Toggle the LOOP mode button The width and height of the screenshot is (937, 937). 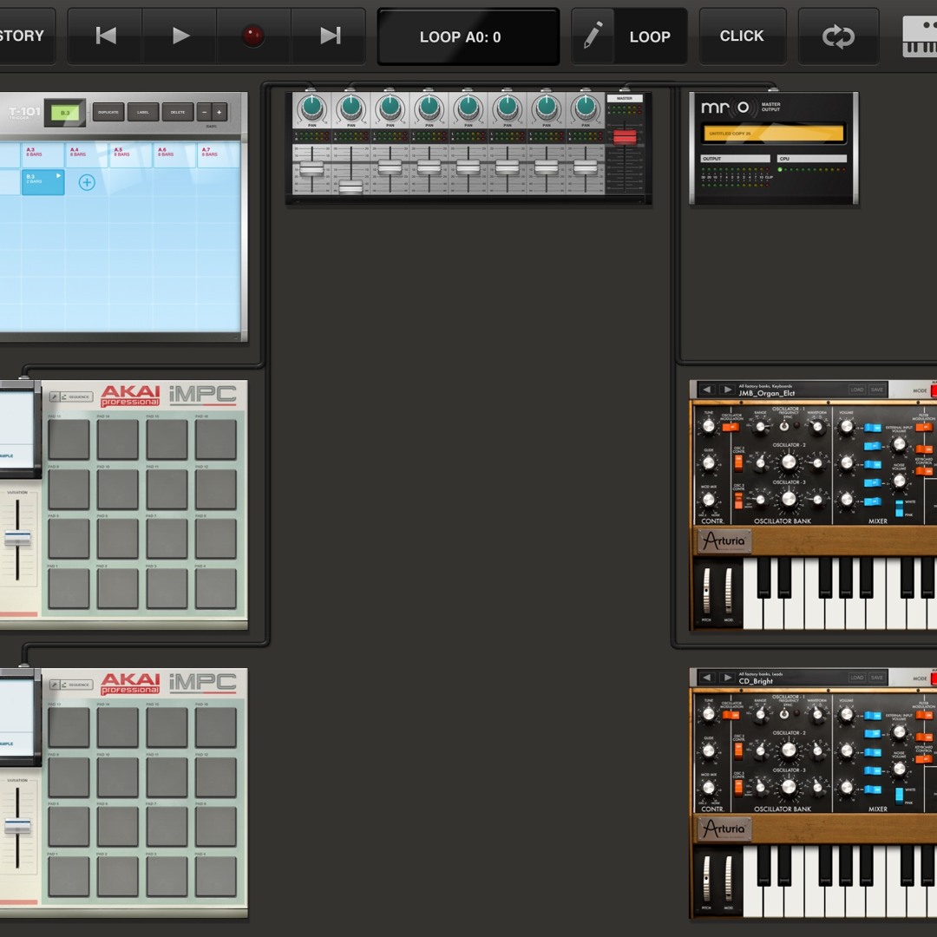[650, 36]
